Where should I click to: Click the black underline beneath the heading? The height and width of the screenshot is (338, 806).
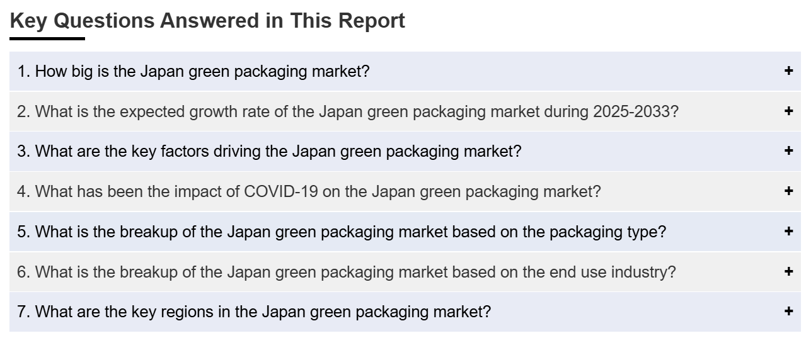click(x=47, y=38)
